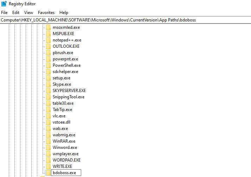Select the SKYPESERVER.EXE key name

tap(69, 91)
